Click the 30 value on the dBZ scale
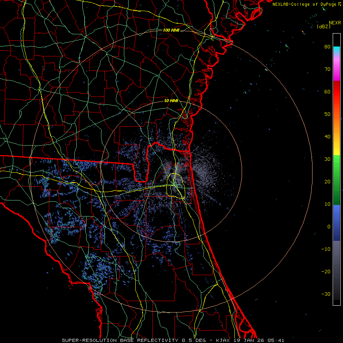The width and height of the screenshot is (343, 343). (x=327, y=159)
